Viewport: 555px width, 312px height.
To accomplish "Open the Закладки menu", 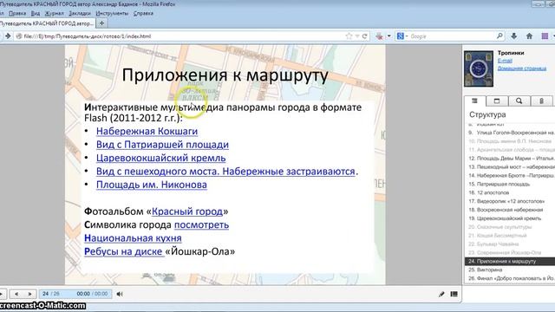I will (x=80, y=14).
